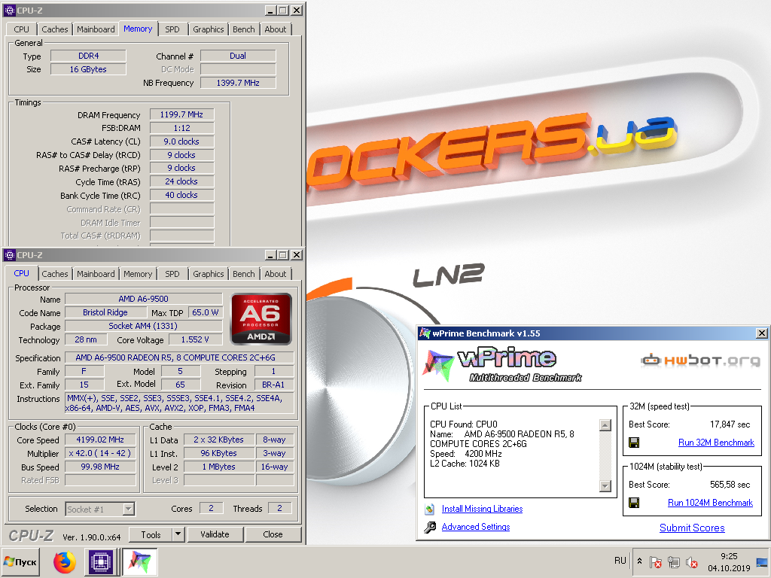Open the CPU-Z taskbar button
Screen dimensions: 771x578
coord(102,561)
